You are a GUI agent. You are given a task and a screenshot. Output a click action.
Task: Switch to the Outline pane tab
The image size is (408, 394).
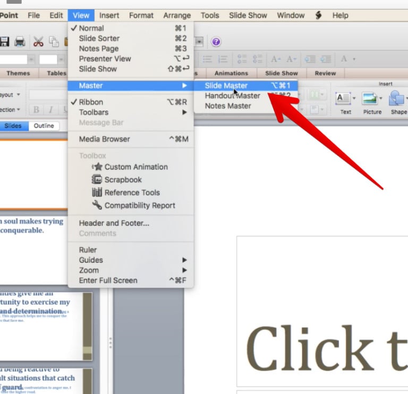point(44,126)
